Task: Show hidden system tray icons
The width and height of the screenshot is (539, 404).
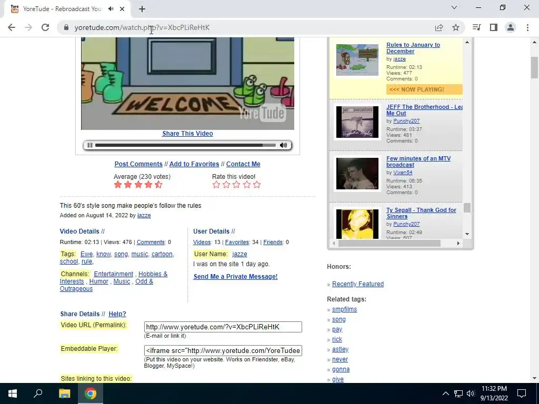Action: 445,393
